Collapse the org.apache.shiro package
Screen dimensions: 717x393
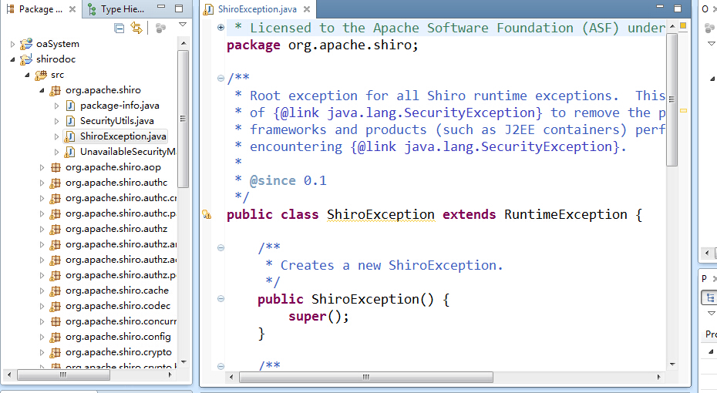click(42, 90)
